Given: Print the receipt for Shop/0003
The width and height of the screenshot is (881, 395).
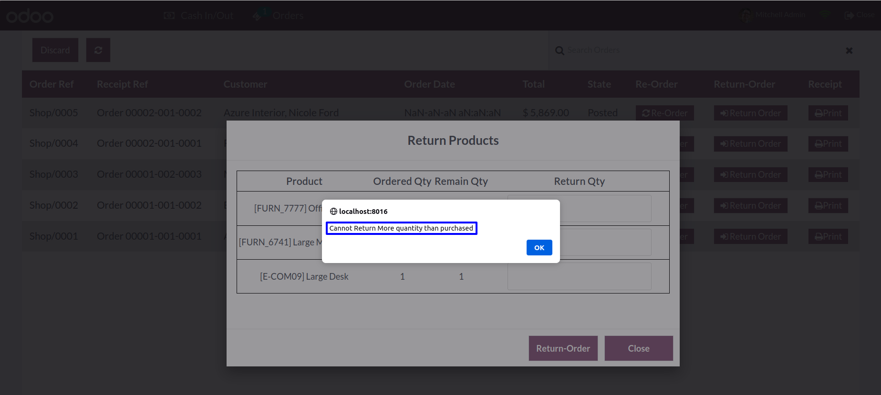Looking at the screenshot, I should (x=828, y=174).
